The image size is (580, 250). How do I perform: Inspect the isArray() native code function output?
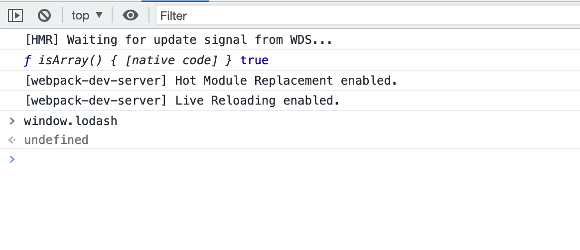pos(135,60)
